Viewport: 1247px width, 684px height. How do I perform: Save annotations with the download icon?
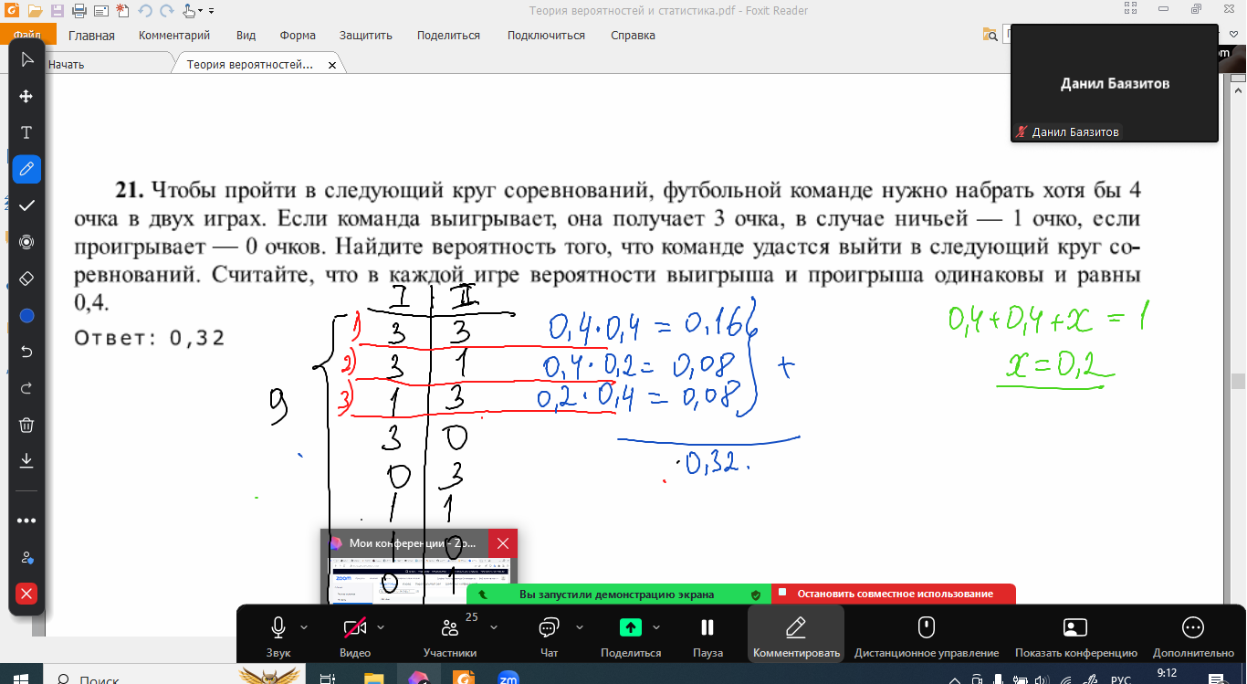tap(26, 460)
